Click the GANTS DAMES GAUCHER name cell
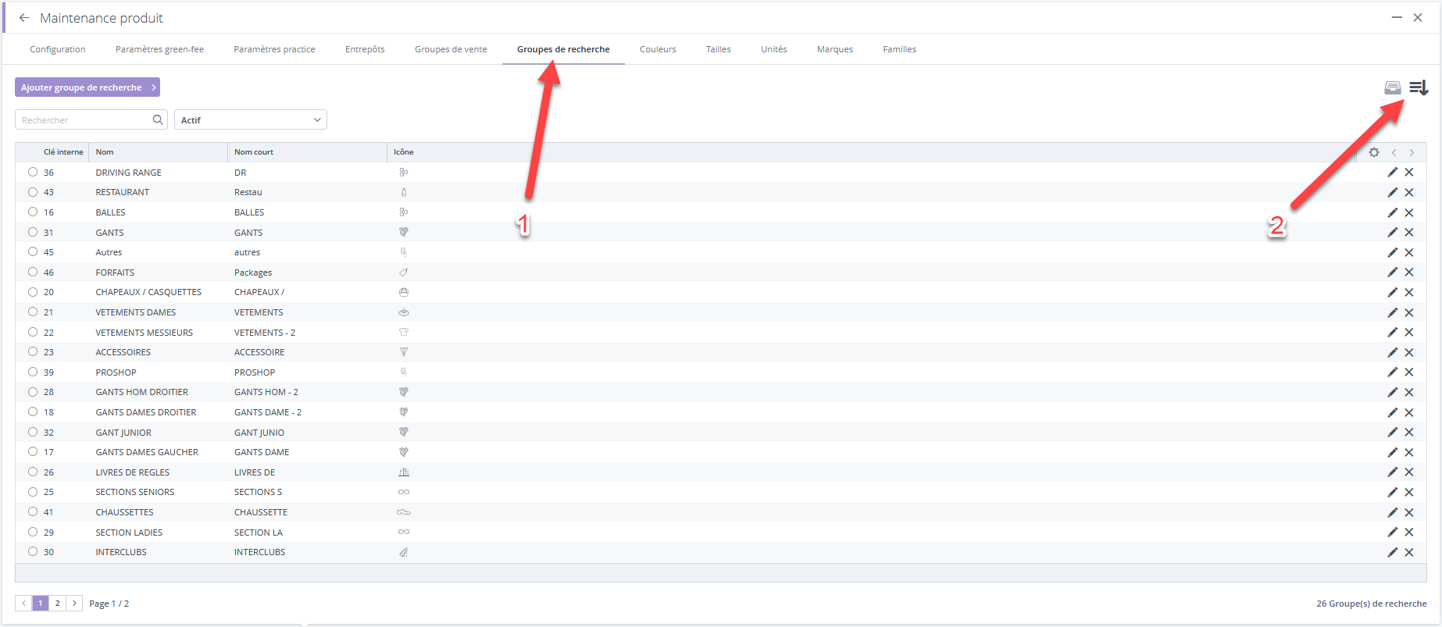Screen dimensions: 1442x627 147,452
